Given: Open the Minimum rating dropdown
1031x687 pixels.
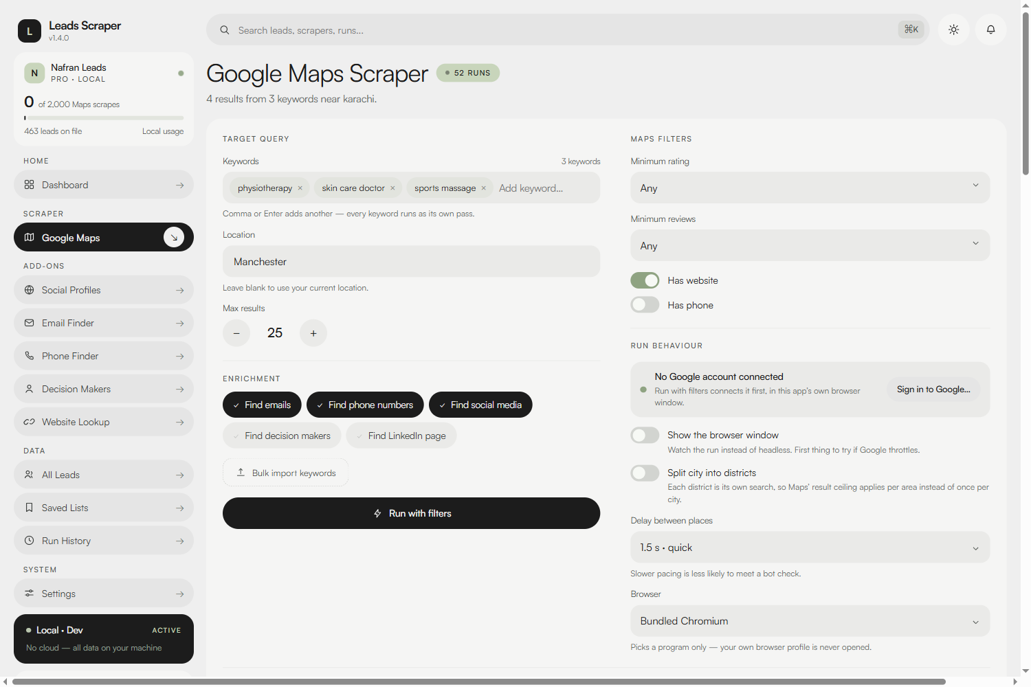Looking at the screenshot, I should click(x=810, y=188).
